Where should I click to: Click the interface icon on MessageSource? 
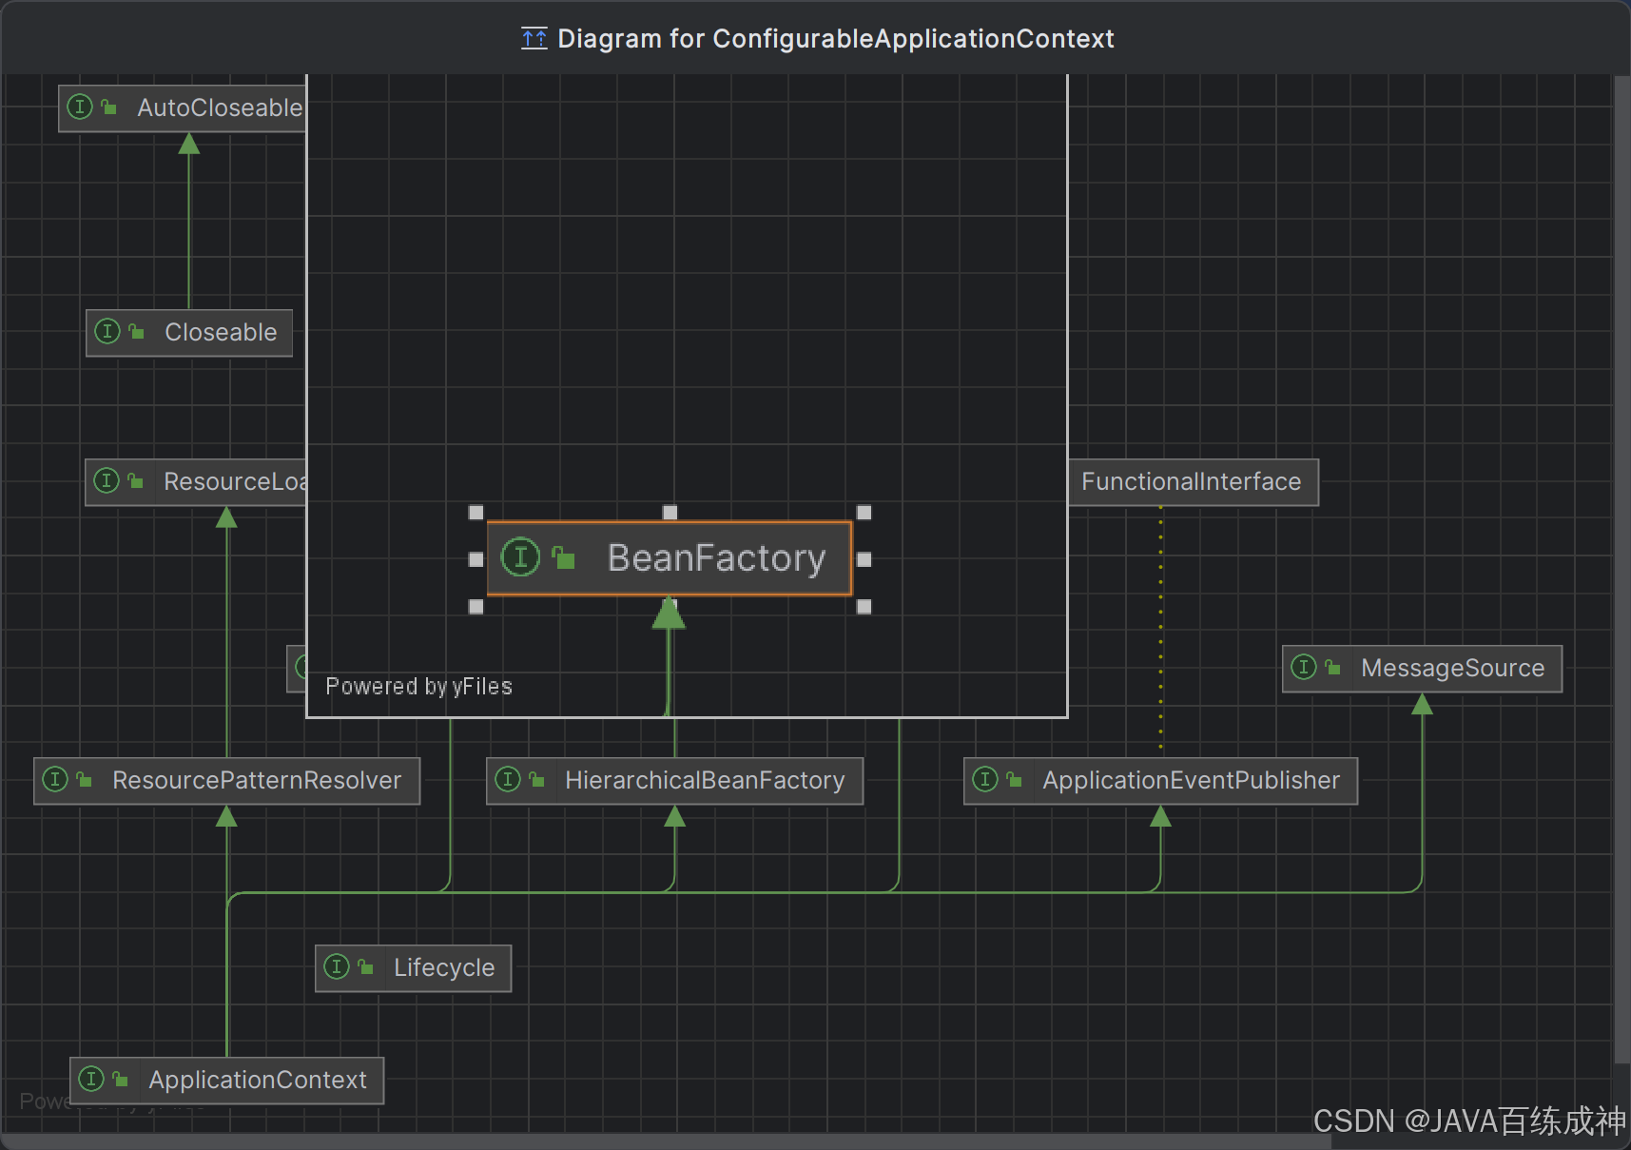[1304, 667]
